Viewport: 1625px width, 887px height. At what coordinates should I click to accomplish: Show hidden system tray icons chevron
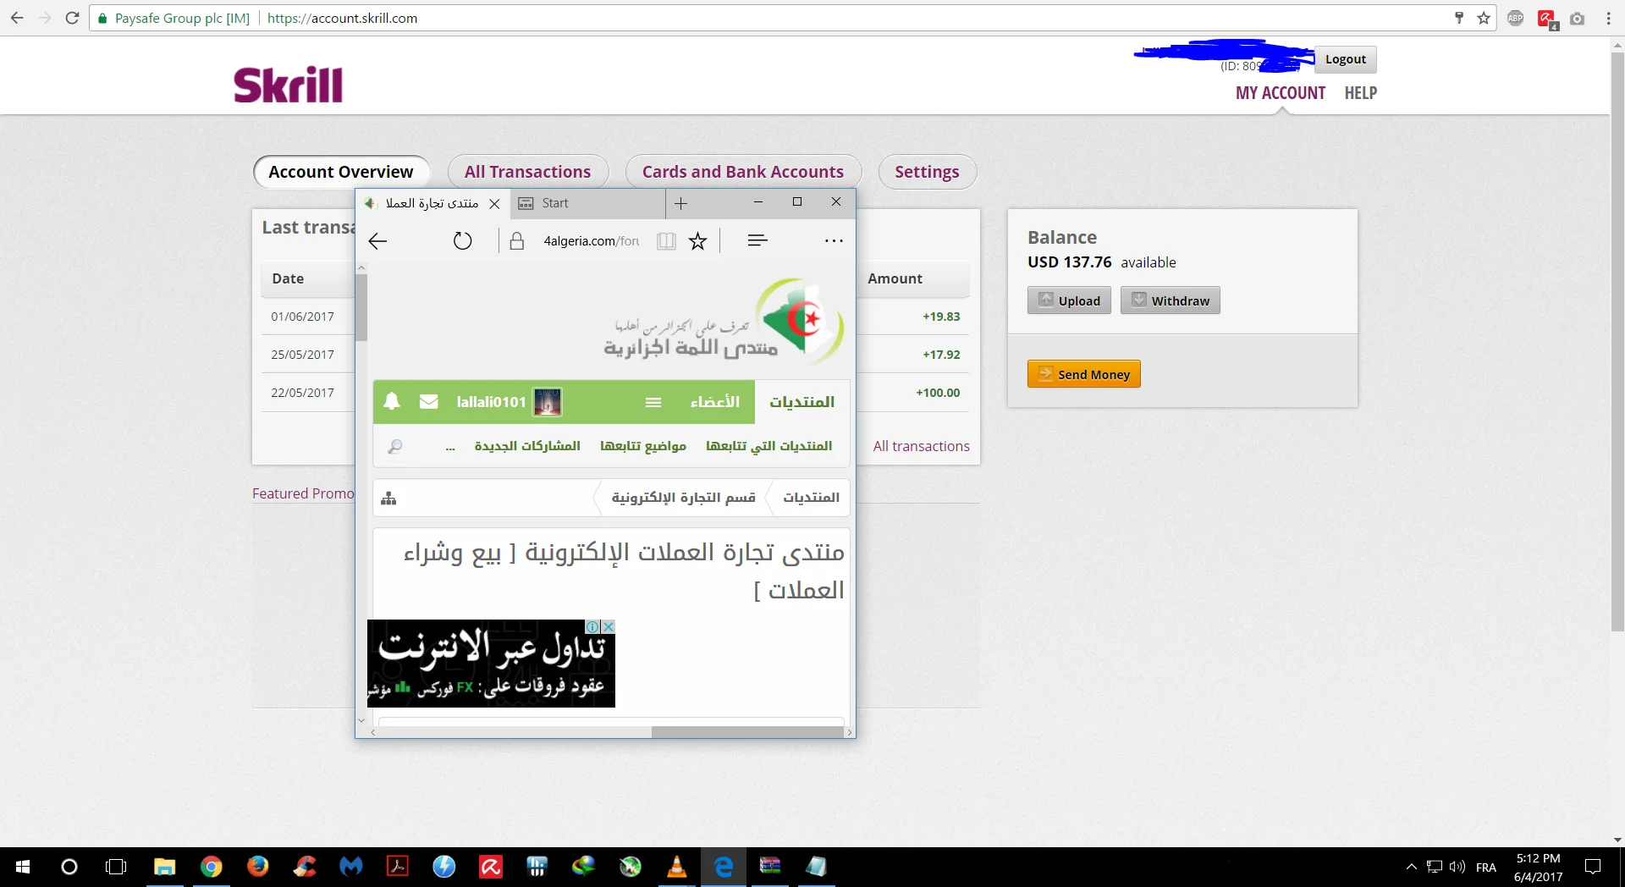[x=1411, y=867]
